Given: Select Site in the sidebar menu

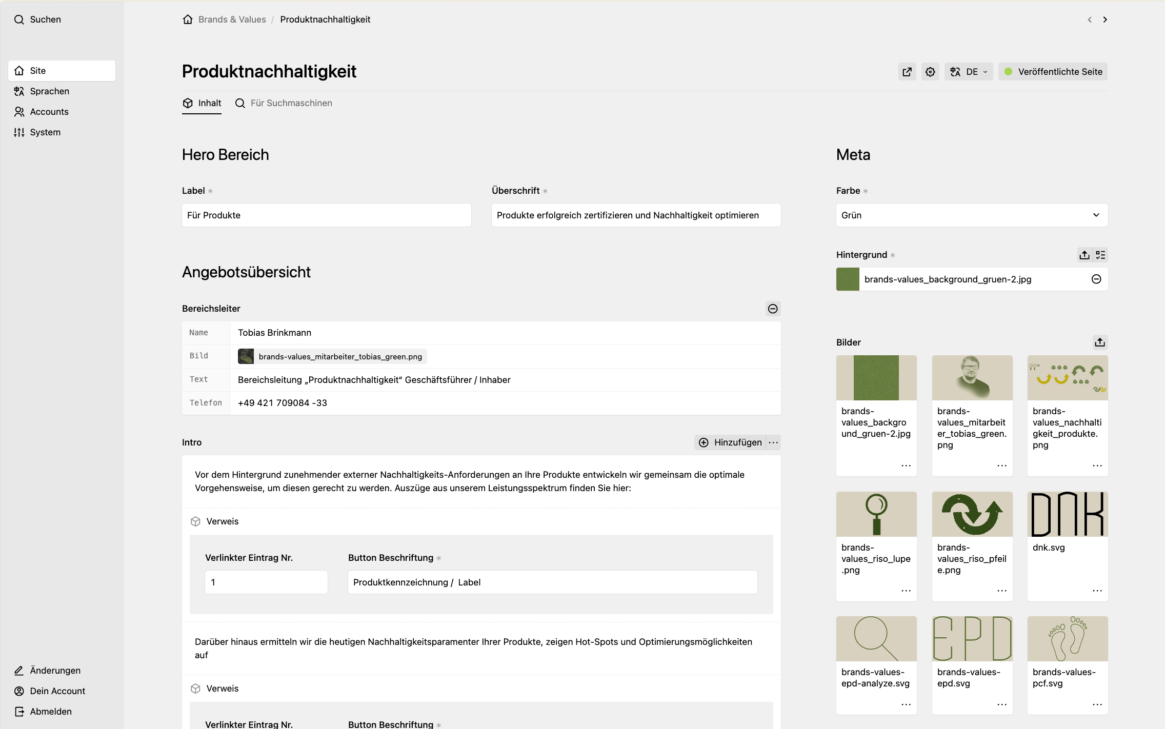Looking at the screenshot, I should (62, 71).
